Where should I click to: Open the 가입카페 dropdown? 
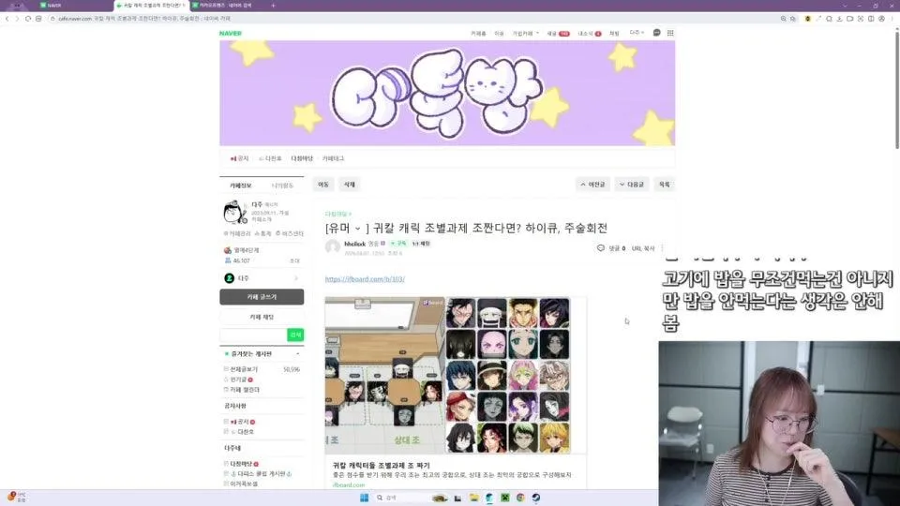tap(526, 34)
